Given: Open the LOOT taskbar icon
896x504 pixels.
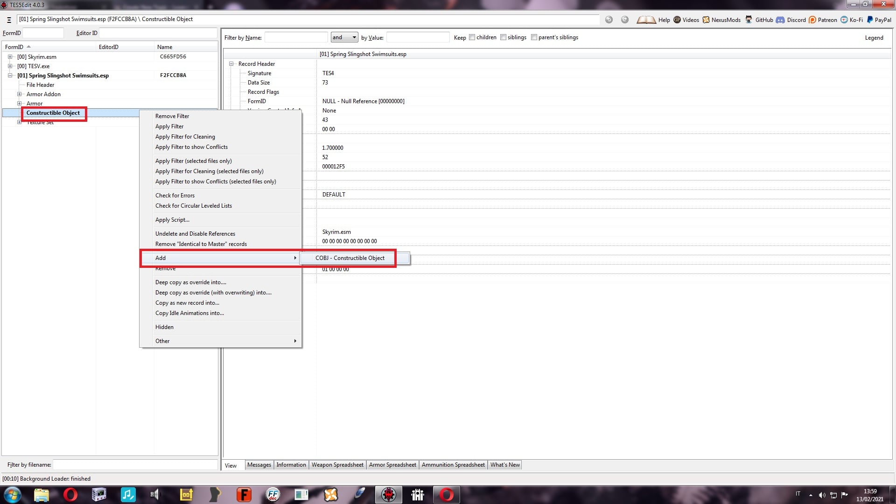Looking at the screenshot, I should tap(186, 495).
